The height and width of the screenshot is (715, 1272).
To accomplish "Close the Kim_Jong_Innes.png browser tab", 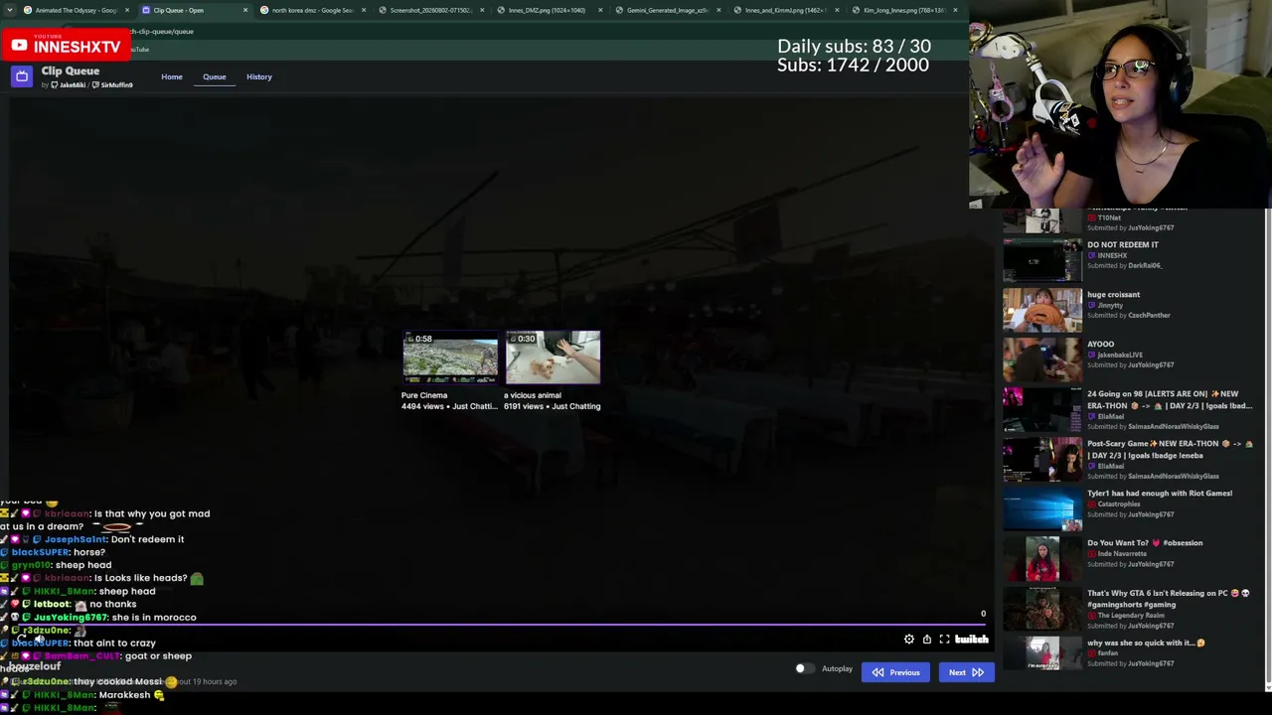I will 955,10.
